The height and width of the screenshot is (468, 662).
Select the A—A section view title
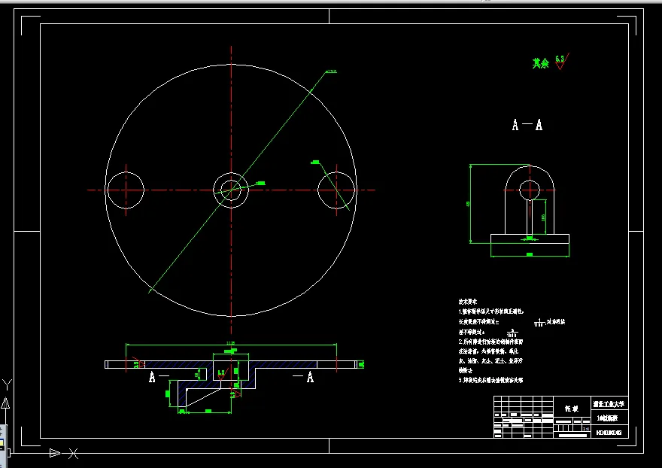pos(527,125)
